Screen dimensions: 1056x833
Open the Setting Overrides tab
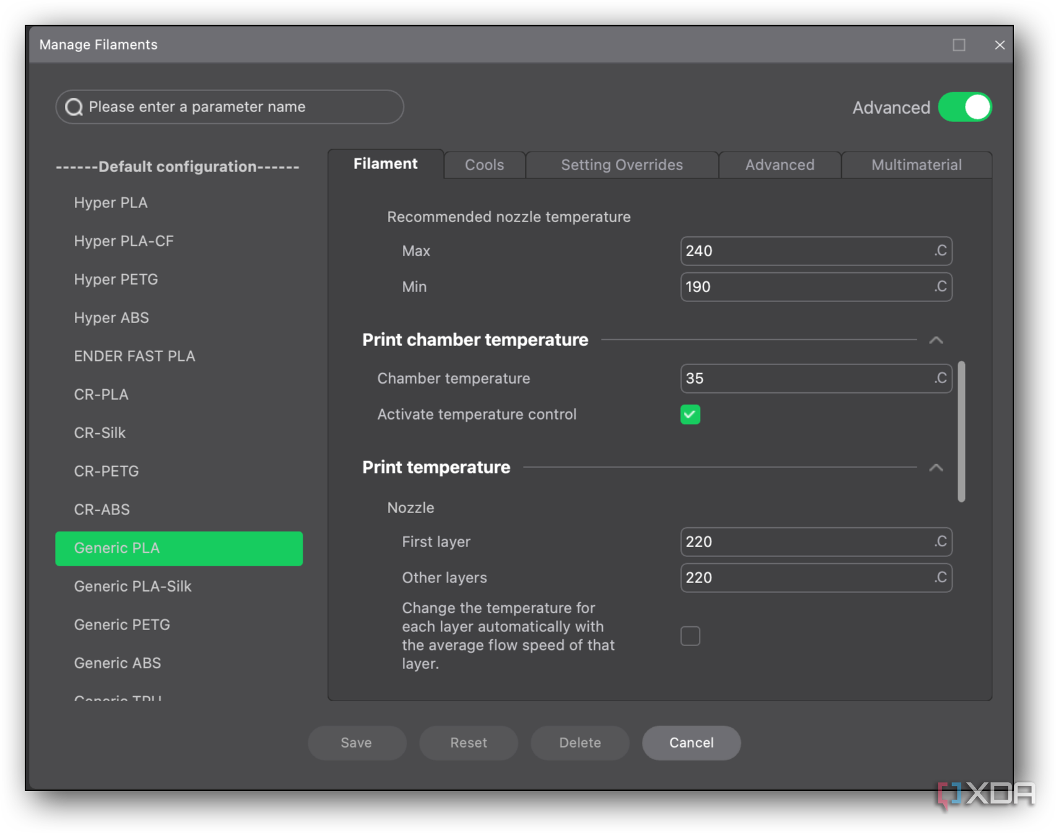click(x=621, y=165)
